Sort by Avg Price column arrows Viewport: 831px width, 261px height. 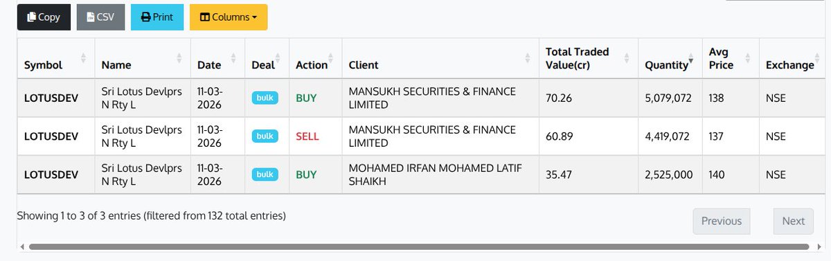pyautogui.click(x=748, y=58)
